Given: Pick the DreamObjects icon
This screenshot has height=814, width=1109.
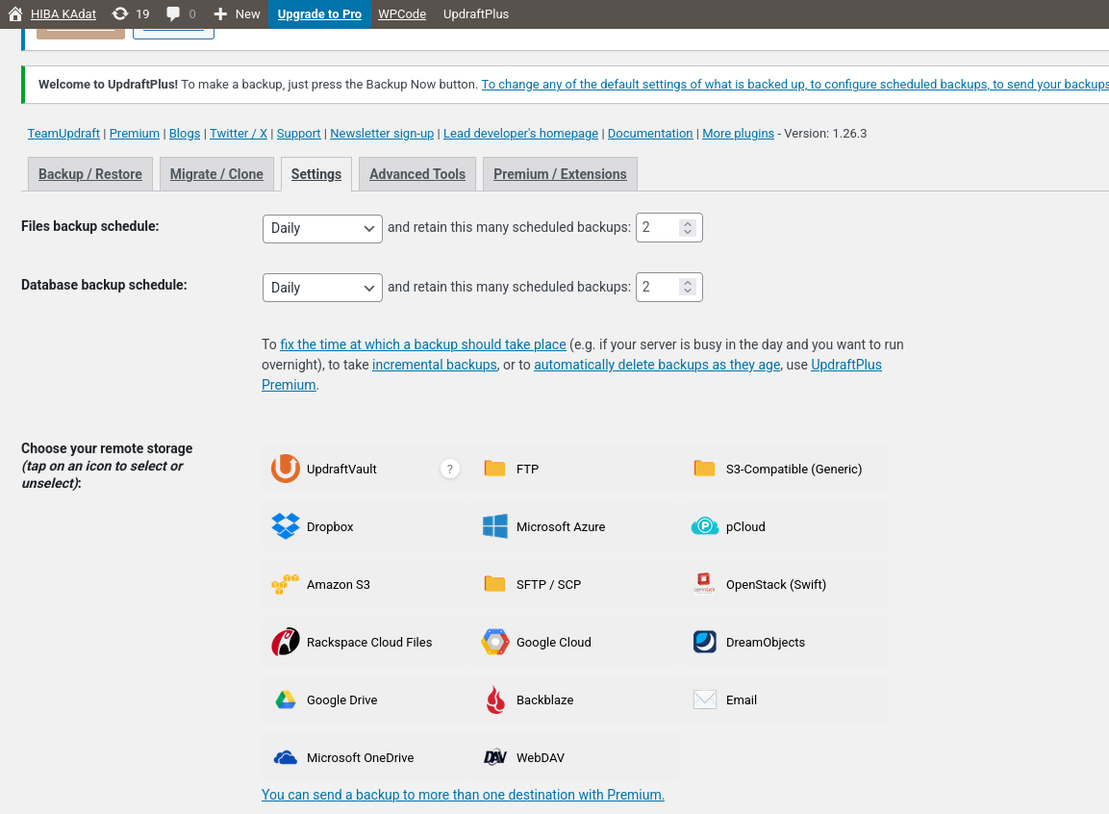Looking at the screenshot, I should pyautogui.click(x=704, y=642).
